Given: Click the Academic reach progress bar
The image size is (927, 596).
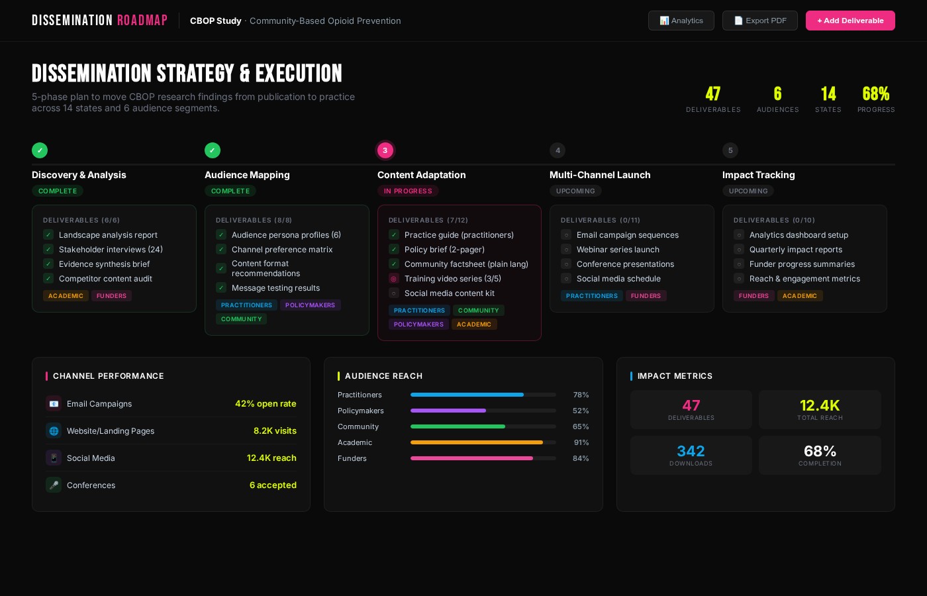Looking at the screenshot, I should pos(483,442).
